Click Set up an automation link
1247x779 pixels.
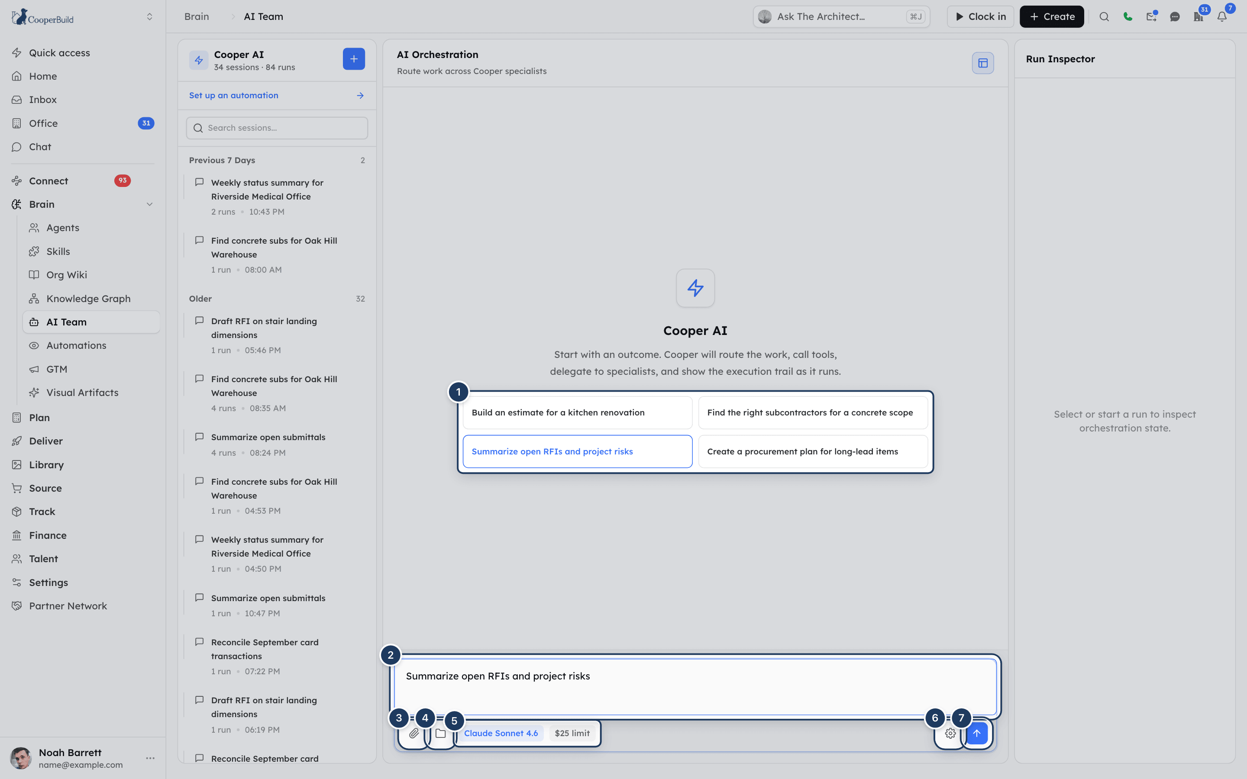(x=277, y=95)
